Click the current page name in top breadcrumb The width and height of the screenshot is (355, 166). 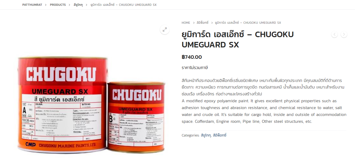point(124,5)
